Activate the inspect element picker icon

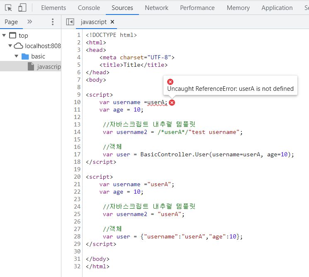[x=8, y=8]
